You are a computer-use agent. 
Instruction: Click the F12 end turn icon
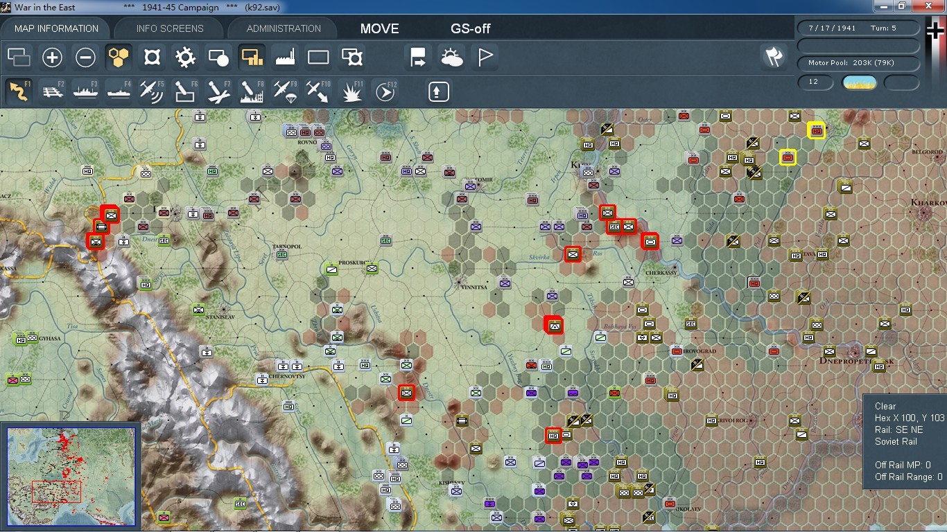pyautogui.click(x=385, y=91)
